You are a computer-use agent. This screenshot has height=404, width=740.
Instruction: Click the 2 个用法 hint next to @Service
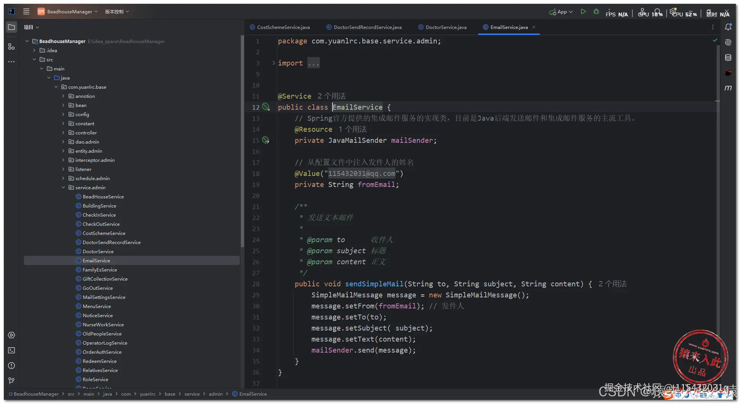click(x=332, y=96)
